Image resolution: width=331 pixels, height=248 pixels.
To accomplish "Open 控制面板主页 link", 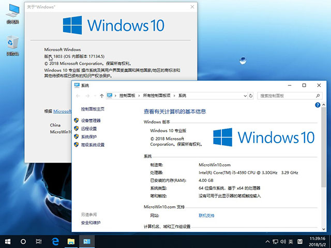I will pyautogui.click(x=93, y=109).
